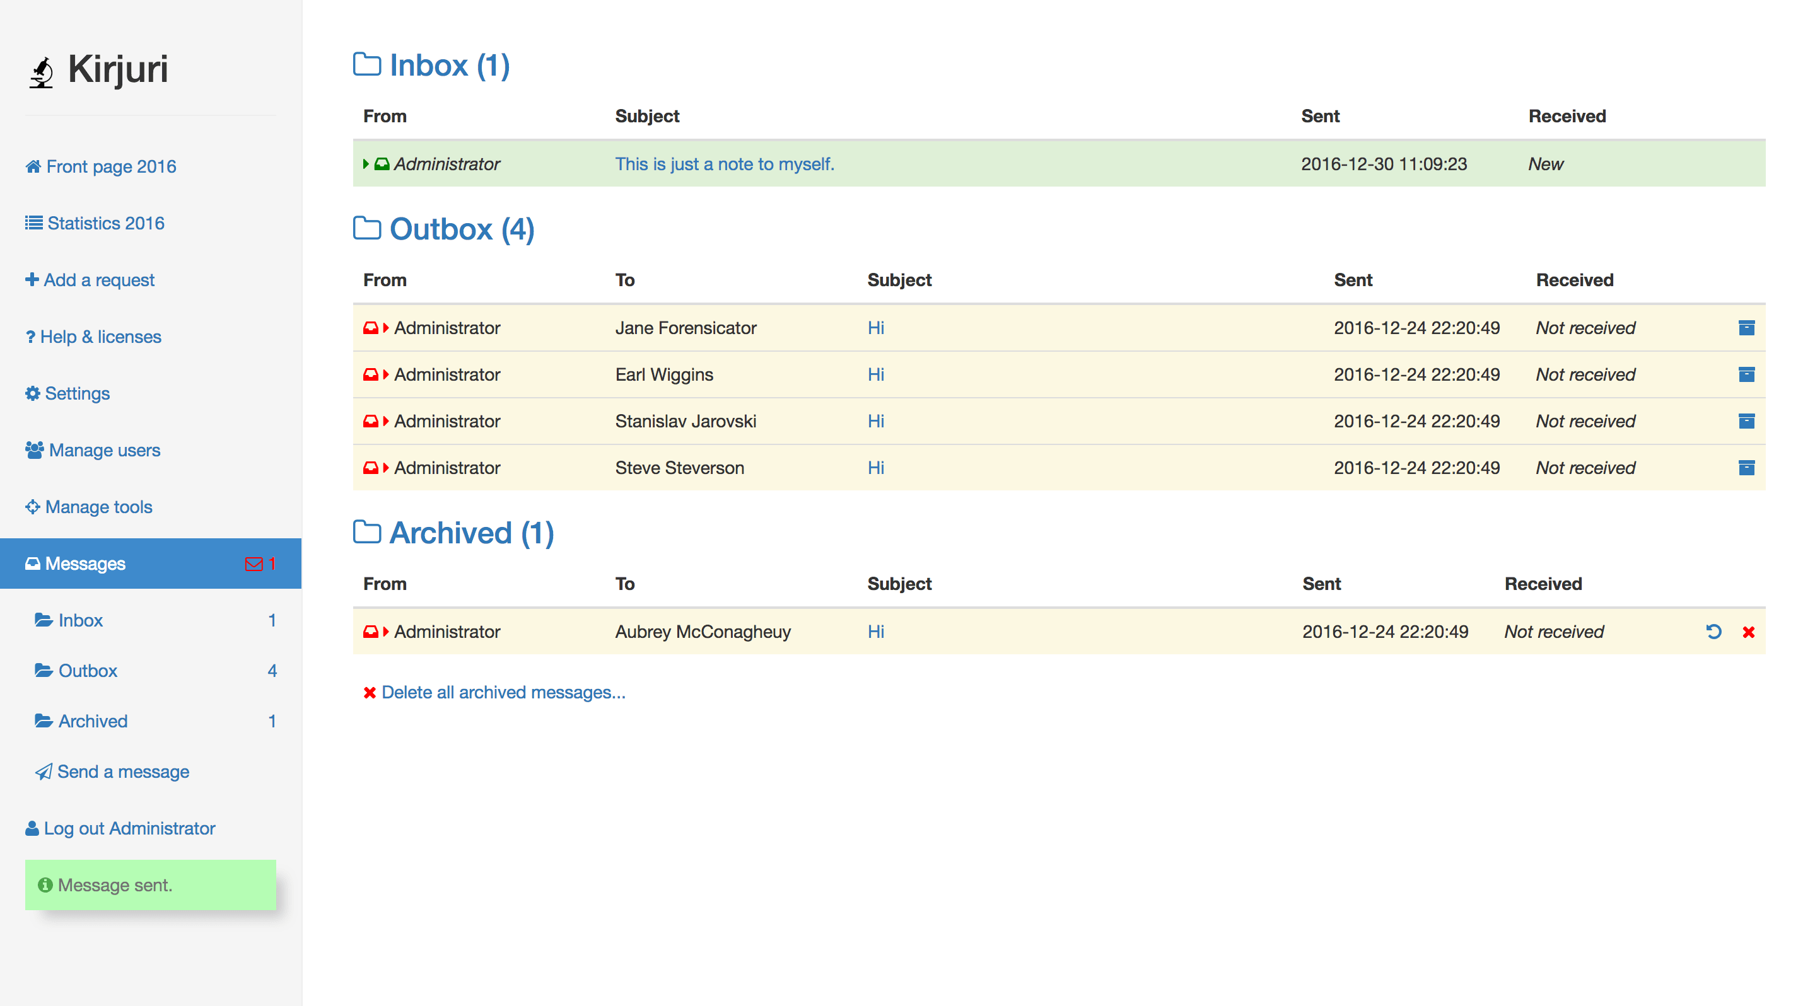Open Archived folder in sidebar
Viewport: 1815px width, 1006px height.
pos(92,721)
